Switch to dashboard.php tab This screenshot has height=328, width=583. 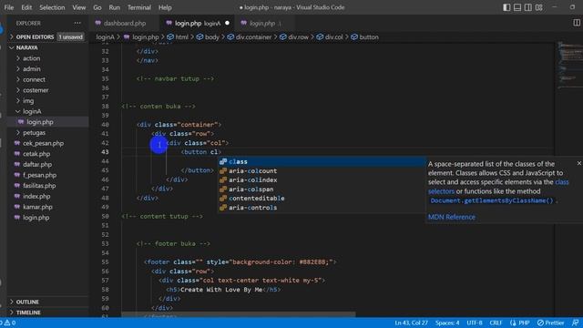pyautogui.click(x=124, y=23)
